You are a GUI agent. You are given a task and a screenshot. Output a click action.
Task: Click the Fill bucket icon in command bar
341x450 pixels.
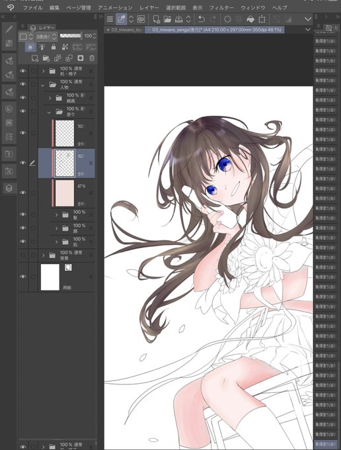pos(250,19)
